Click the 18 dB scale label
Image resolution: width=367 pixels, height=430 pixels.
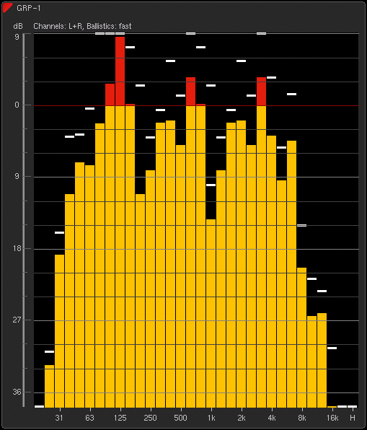(17, 248)
